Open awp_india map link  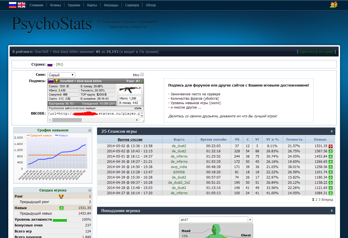pos(179,167)
